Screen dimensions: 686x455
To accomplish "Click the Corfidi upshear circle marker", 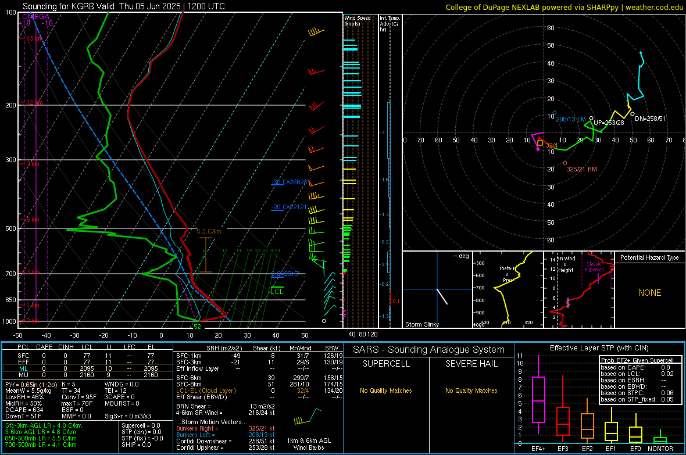I will (x=591, y=118).
